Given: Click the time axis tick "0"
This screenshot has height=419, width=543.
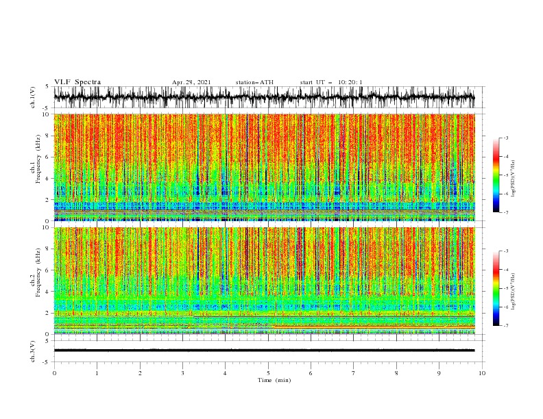Looking at the screenshot, I should 54,373.
